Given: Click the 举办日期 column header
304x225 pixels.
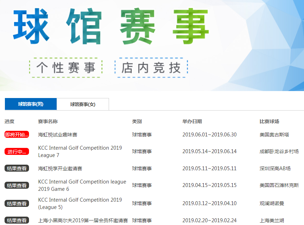Looking at the screenshot, I should [192, 121].
